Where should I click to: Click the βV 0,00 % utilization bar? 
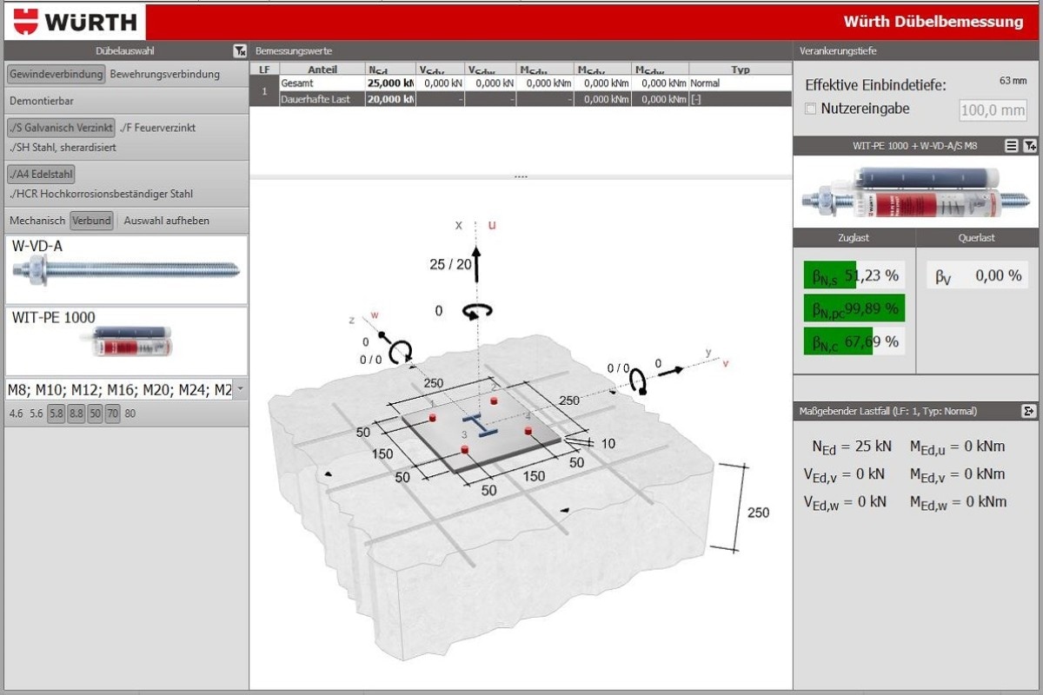pyautogui.click(x=977, y=275)
